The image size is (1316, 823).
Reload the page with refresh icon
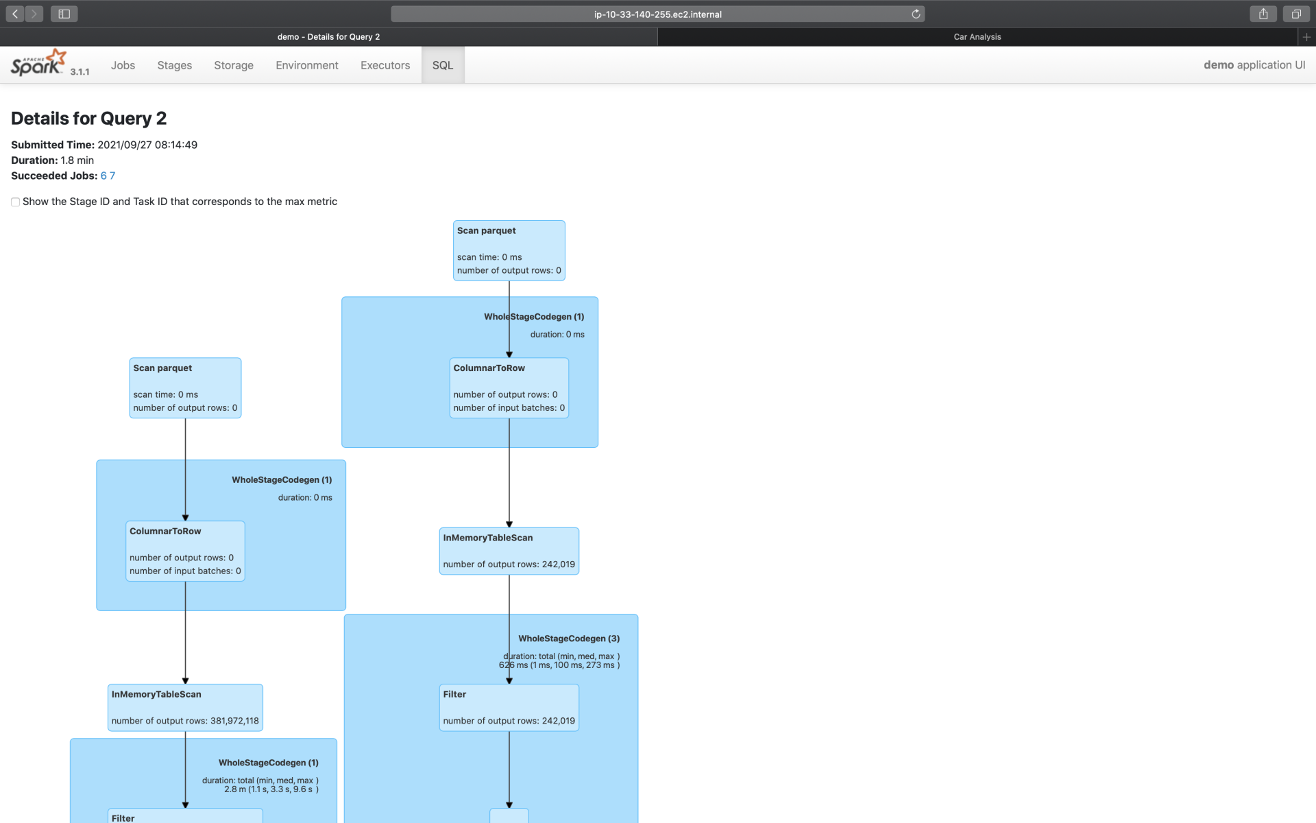(916, 14)
